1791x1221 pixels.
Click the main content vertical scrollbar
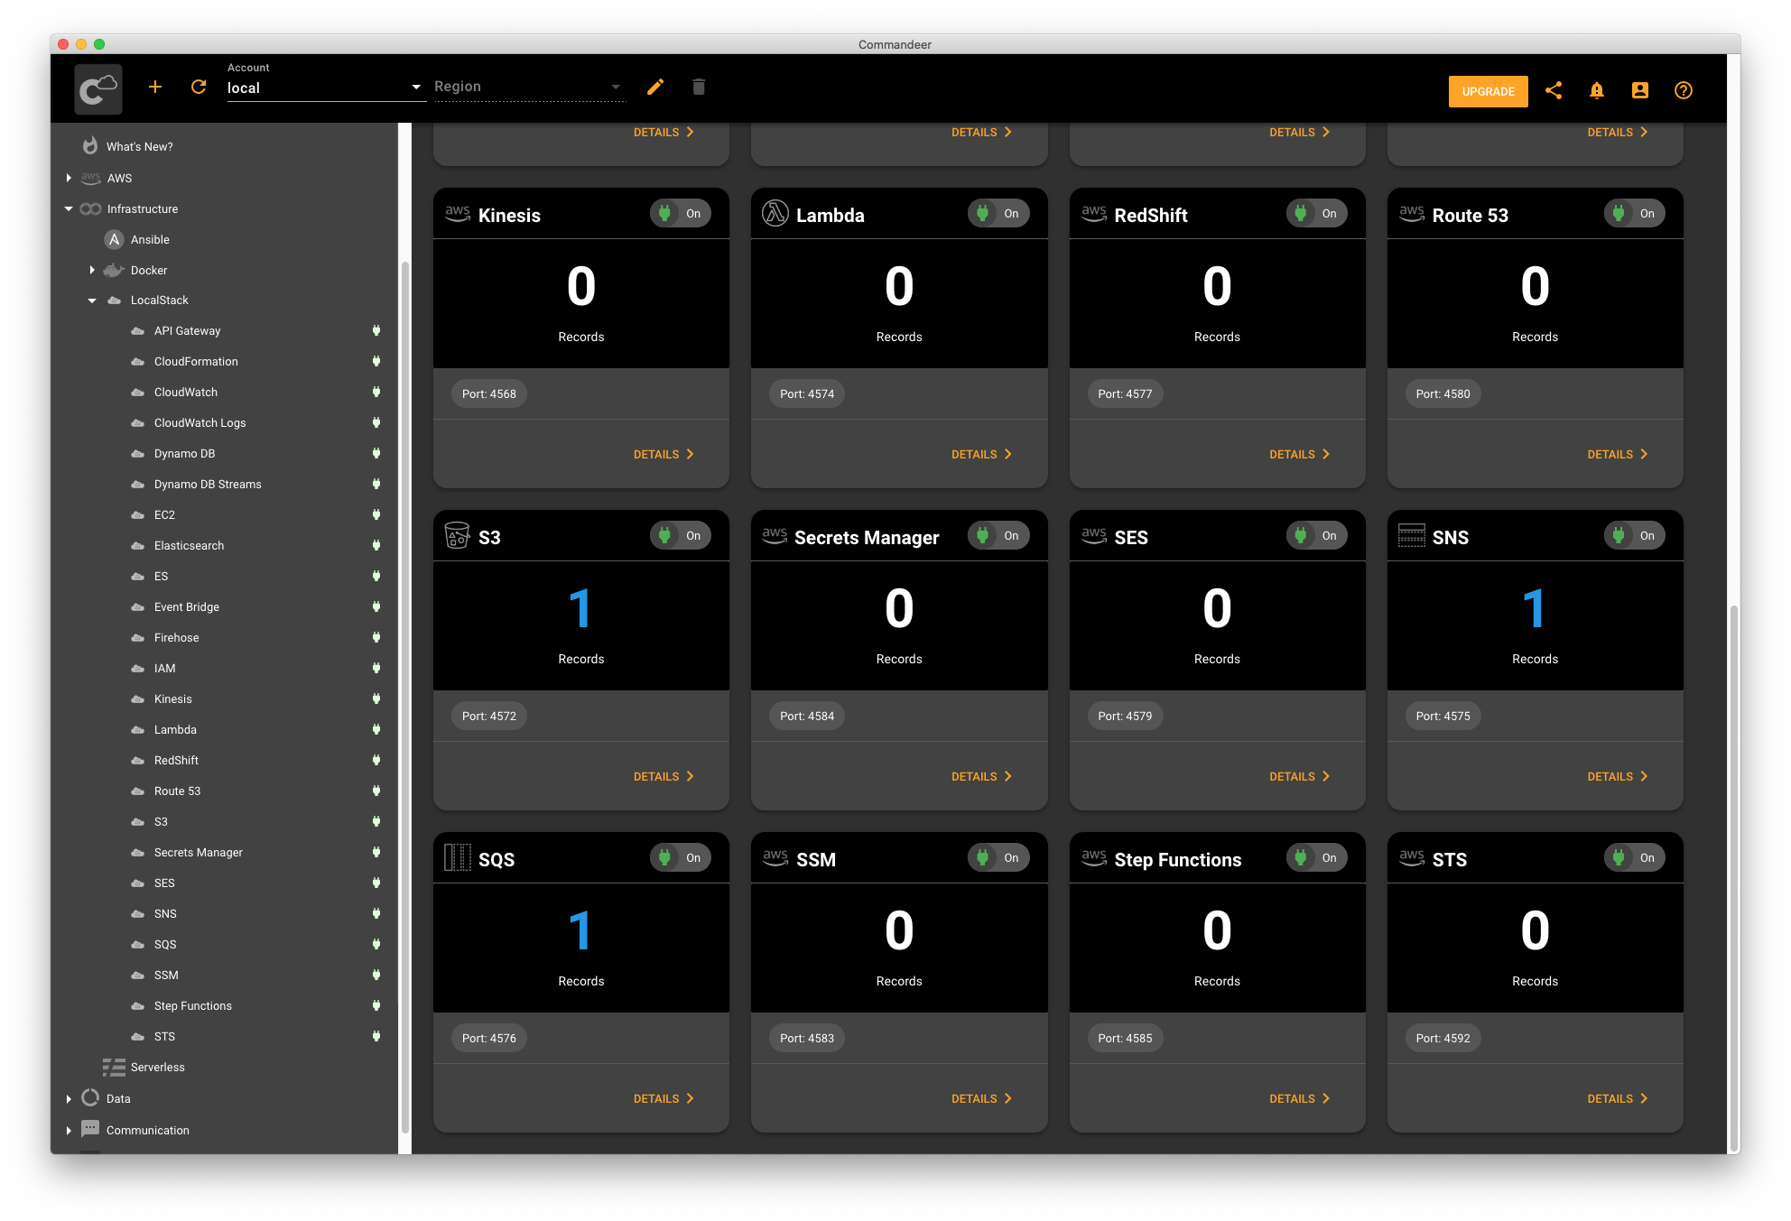click(1733, 880)
